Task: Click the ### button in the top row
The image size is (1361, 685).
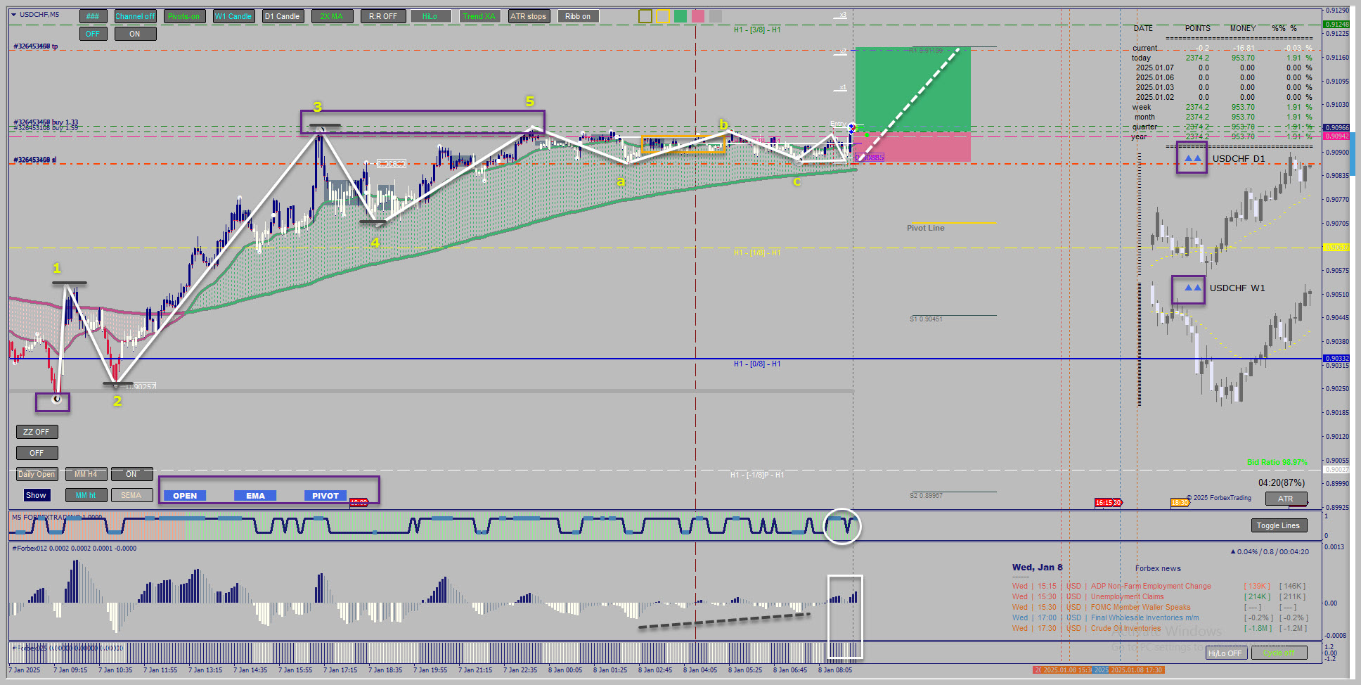Action: [93, 16]
